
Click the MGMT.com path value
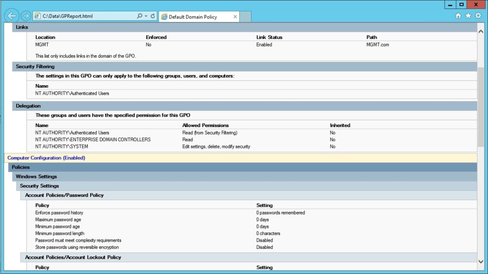(x=377, y=45)
